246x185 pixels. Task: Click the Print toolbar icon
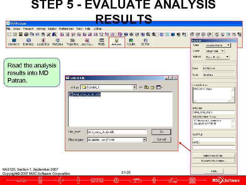(26, 35)
